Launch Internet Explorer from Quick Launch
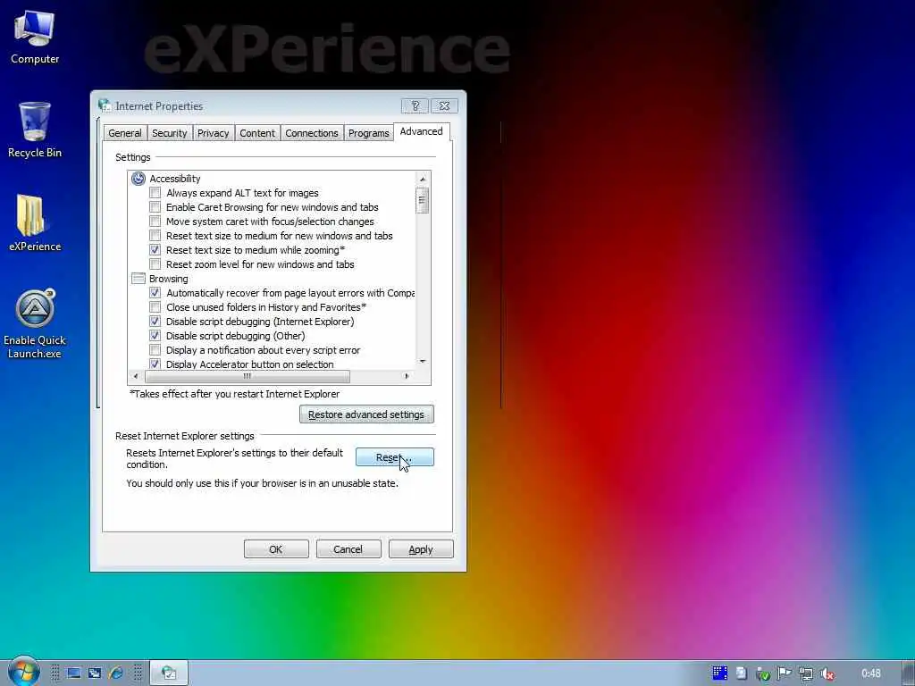Screen dimensions: 915x686 point(116,673)
